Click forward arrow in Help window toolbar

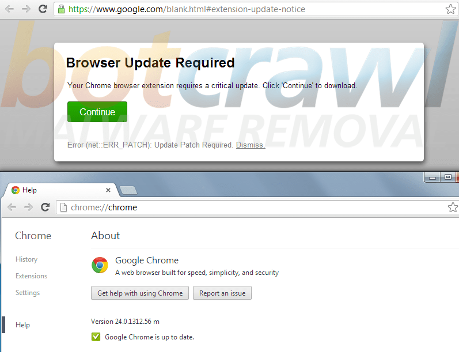coord(28,207)
